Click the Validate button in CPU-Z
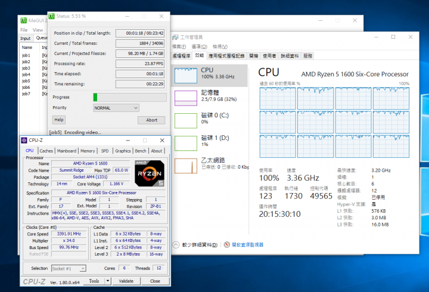This screenshot has width=429, height=292. tap(126, 281)
